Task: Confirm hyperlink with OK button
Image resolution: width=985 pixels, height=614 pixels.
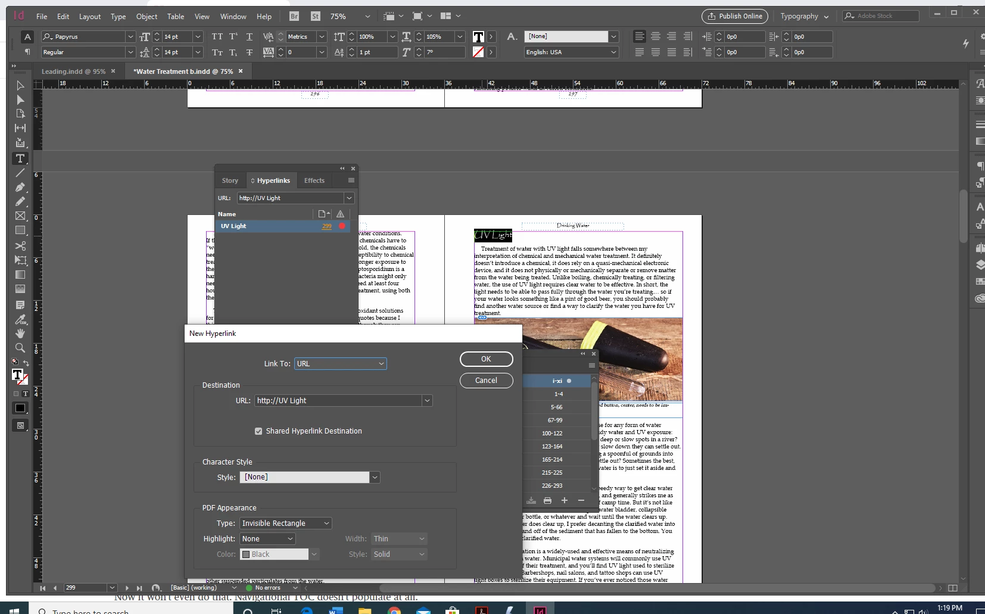Action: [486, 359]
